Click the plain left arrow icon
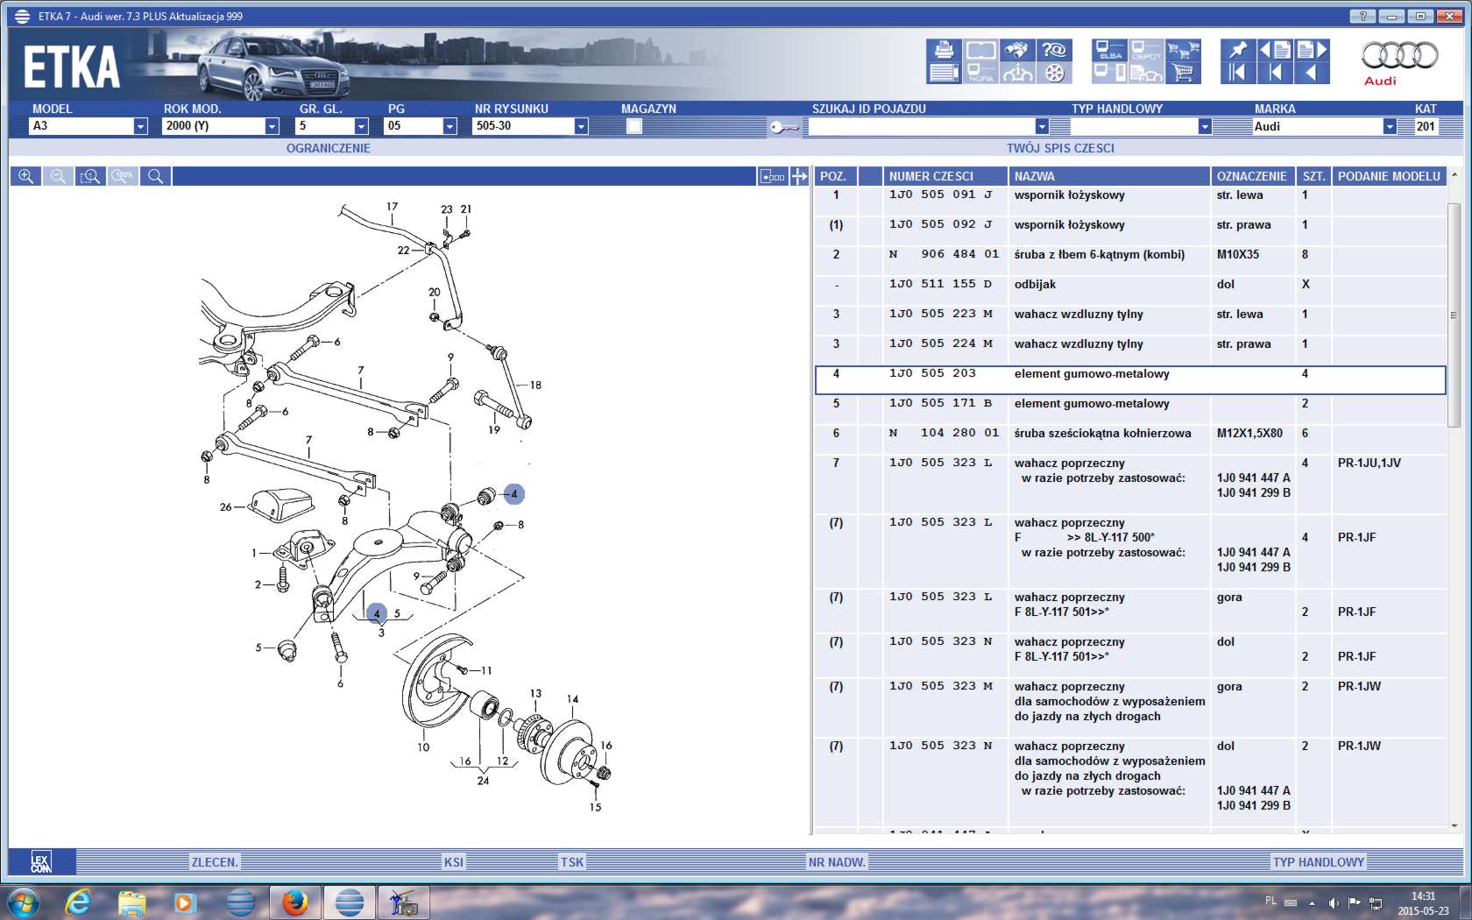Screen dimensions: 1472x920 [x=1312, y=73]
